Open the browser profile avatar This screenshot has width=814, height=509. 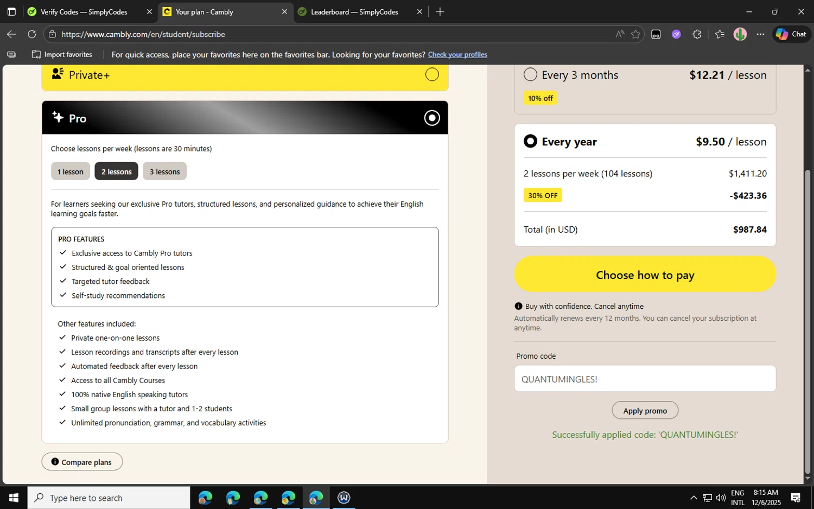740,34
